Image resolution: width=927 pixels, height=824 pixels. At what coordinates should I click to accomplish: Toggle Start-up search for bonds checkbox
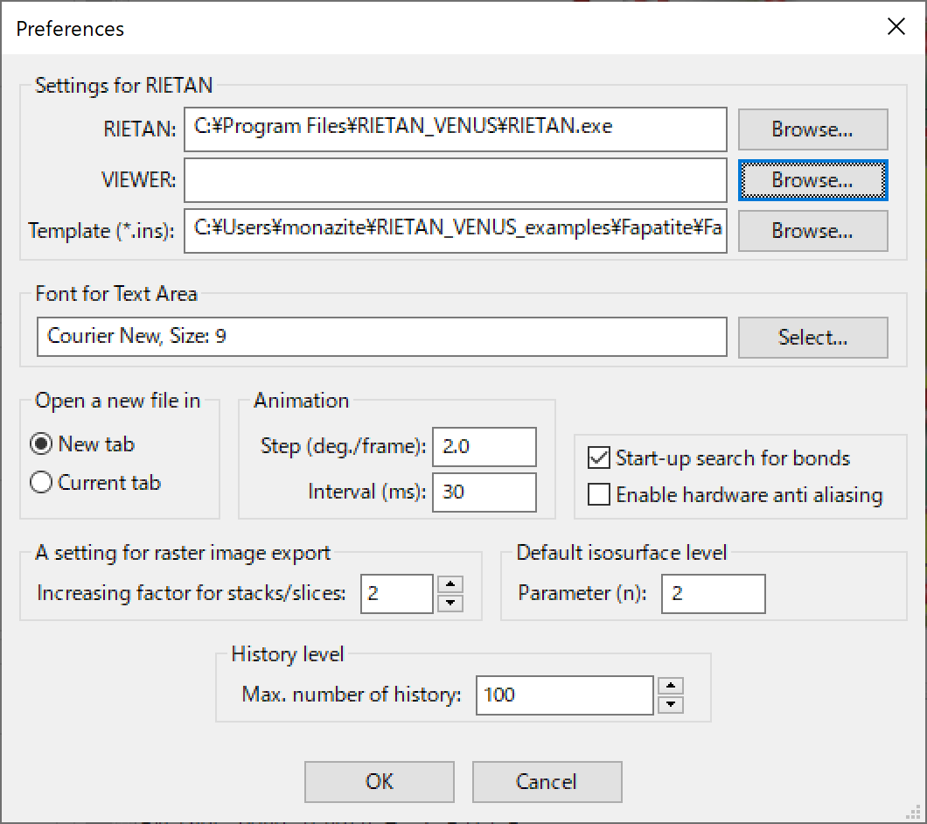(599, 457)
